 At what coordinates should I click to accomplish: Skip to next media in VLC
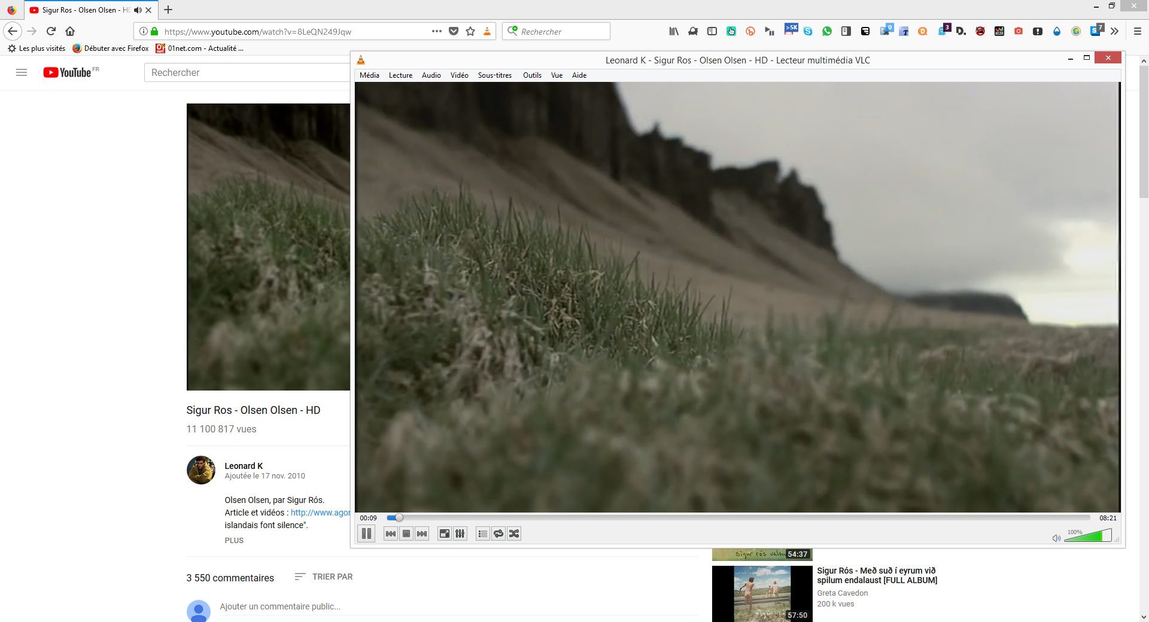click(422, 533)
